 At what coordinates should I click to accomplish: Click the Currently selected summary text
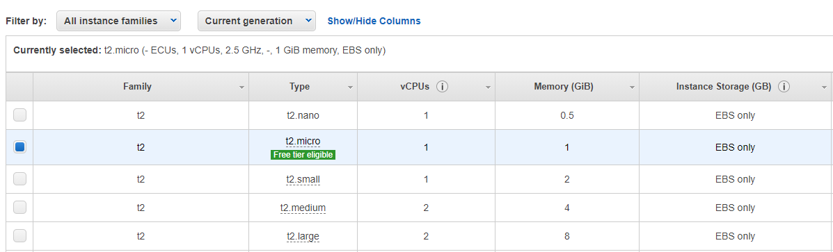(199, 51)
